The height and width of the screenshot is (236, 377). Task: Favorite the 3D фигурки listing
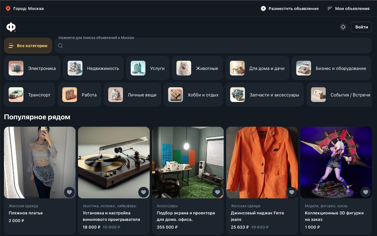click(x=366, y=192)
